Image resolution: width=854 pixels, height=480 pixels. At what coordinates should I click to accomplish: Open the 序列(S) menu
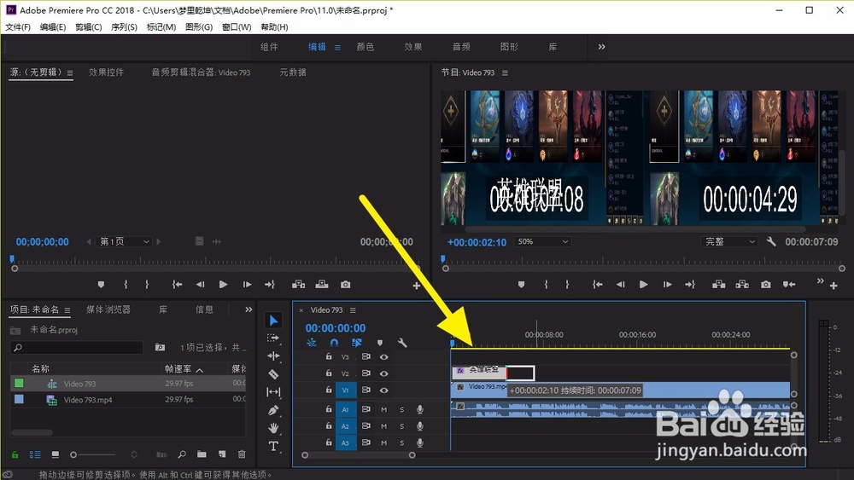124,27
